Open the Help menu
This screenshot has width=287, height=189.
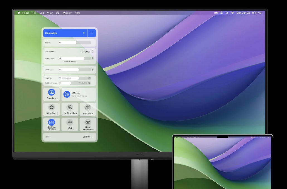77,12
